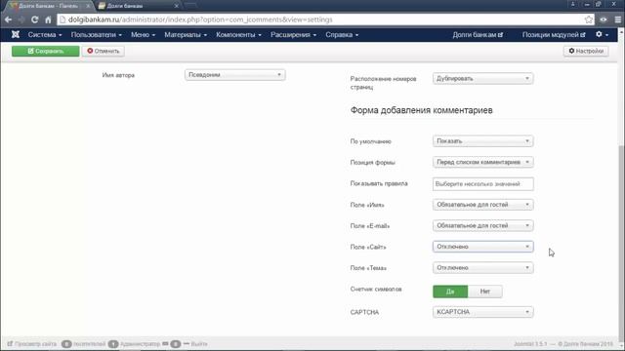
Task: Expand the Позиция формы dropdown
Action: coord(482,162)
